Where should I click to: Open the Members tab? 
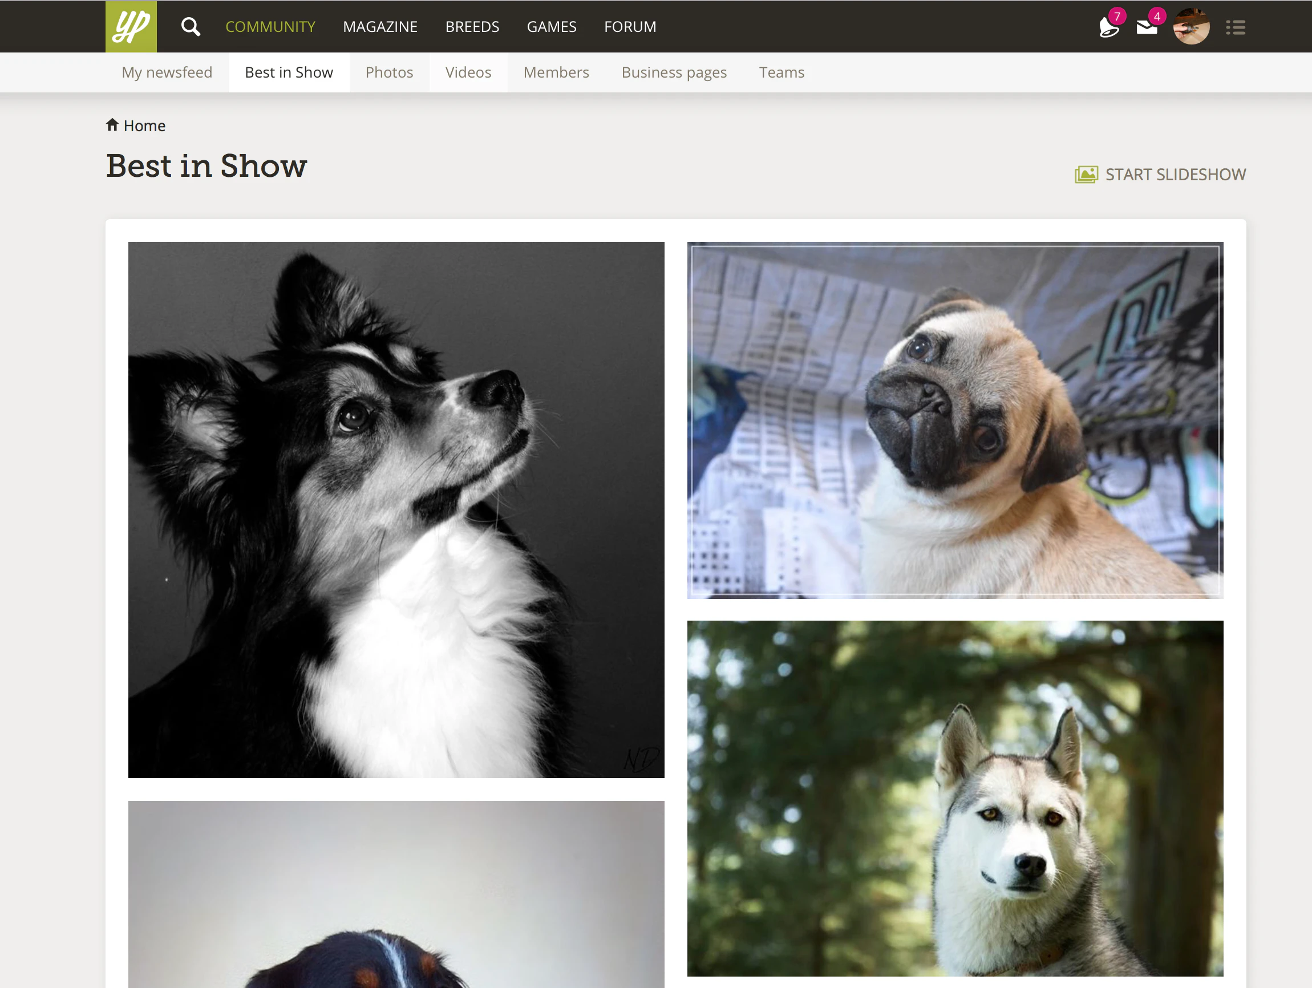point(556,72)
